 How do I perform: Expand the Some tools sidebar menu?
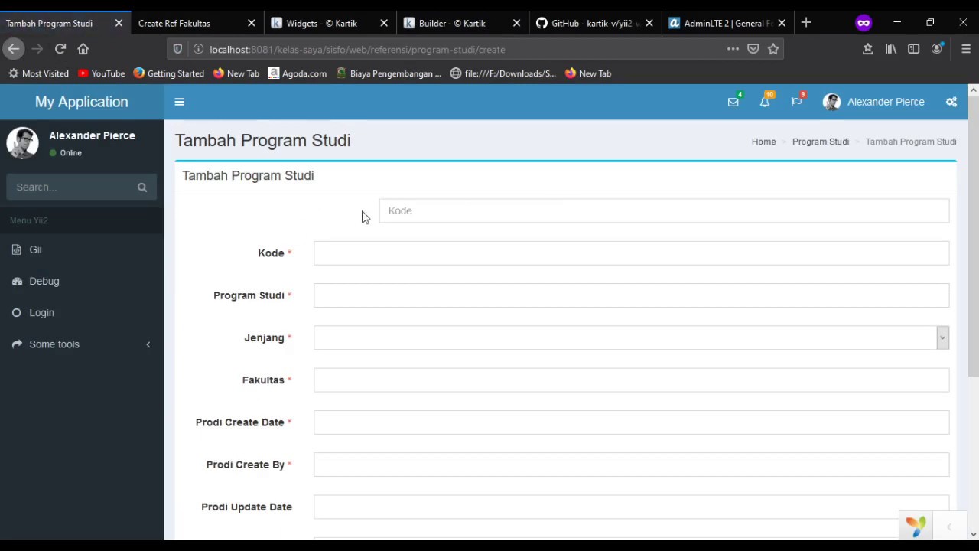pos(82,344)
